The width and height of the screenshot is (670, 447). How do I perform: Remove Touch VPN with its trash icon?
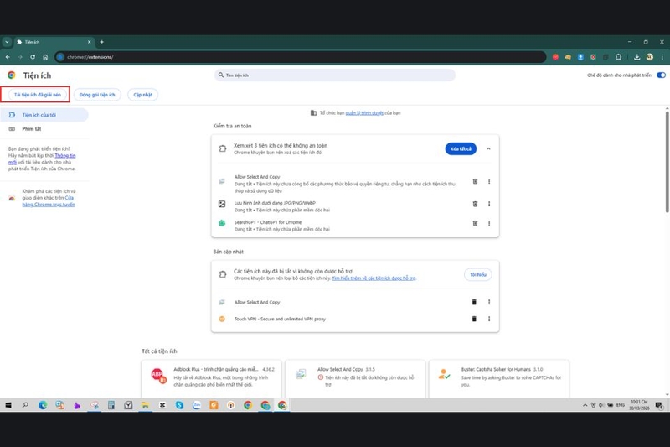(x=474, y=319)
